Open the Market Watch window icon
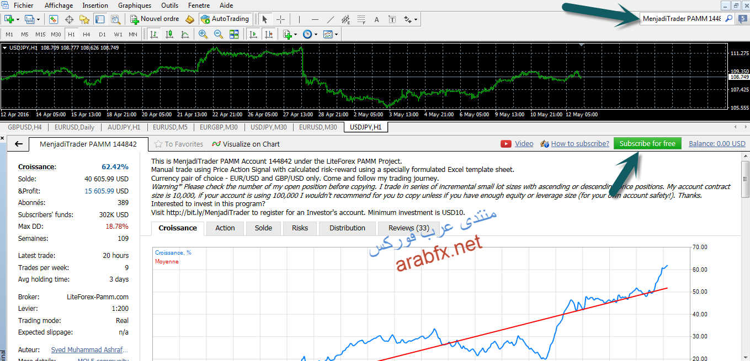This screenshot has height=361, width=750. pos(54,19)
